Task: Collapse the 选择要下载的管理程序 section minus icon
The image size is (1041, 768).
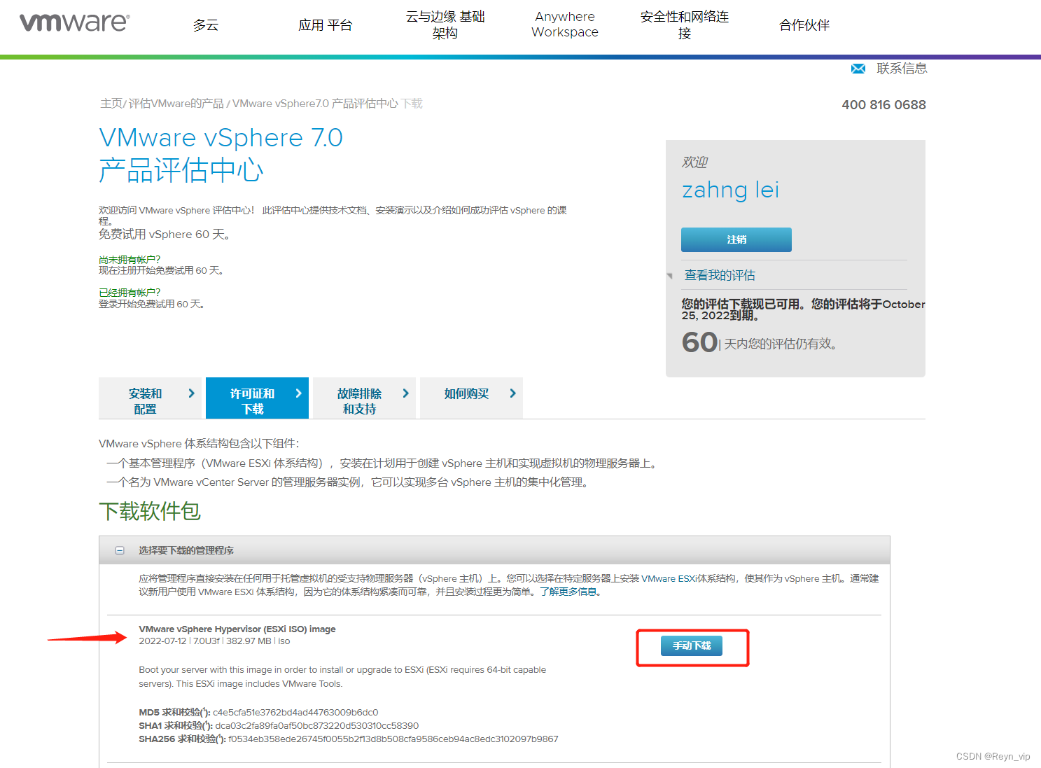Action: [x=120, y=551]
